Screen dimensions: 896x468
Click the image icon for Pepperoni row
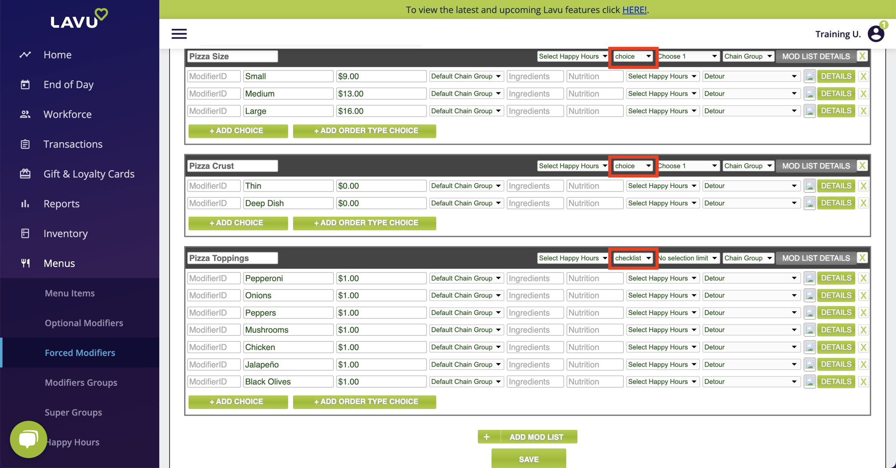[809, 278]
